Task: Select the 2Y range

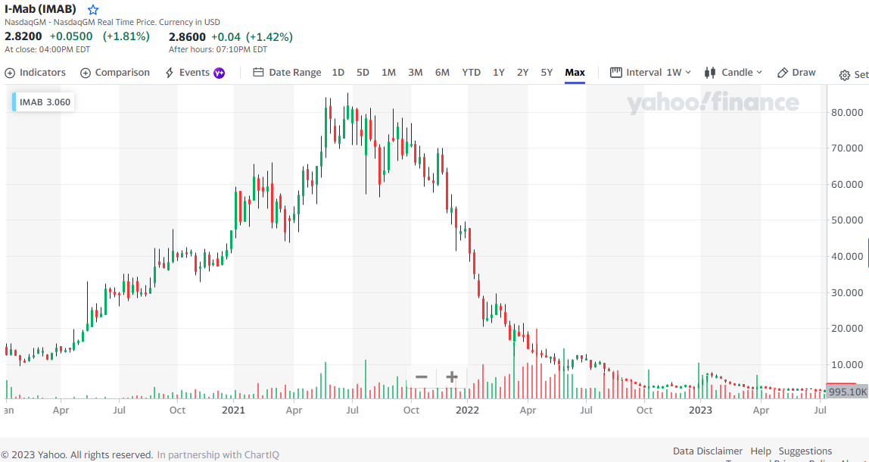Action: pos(522,73)
